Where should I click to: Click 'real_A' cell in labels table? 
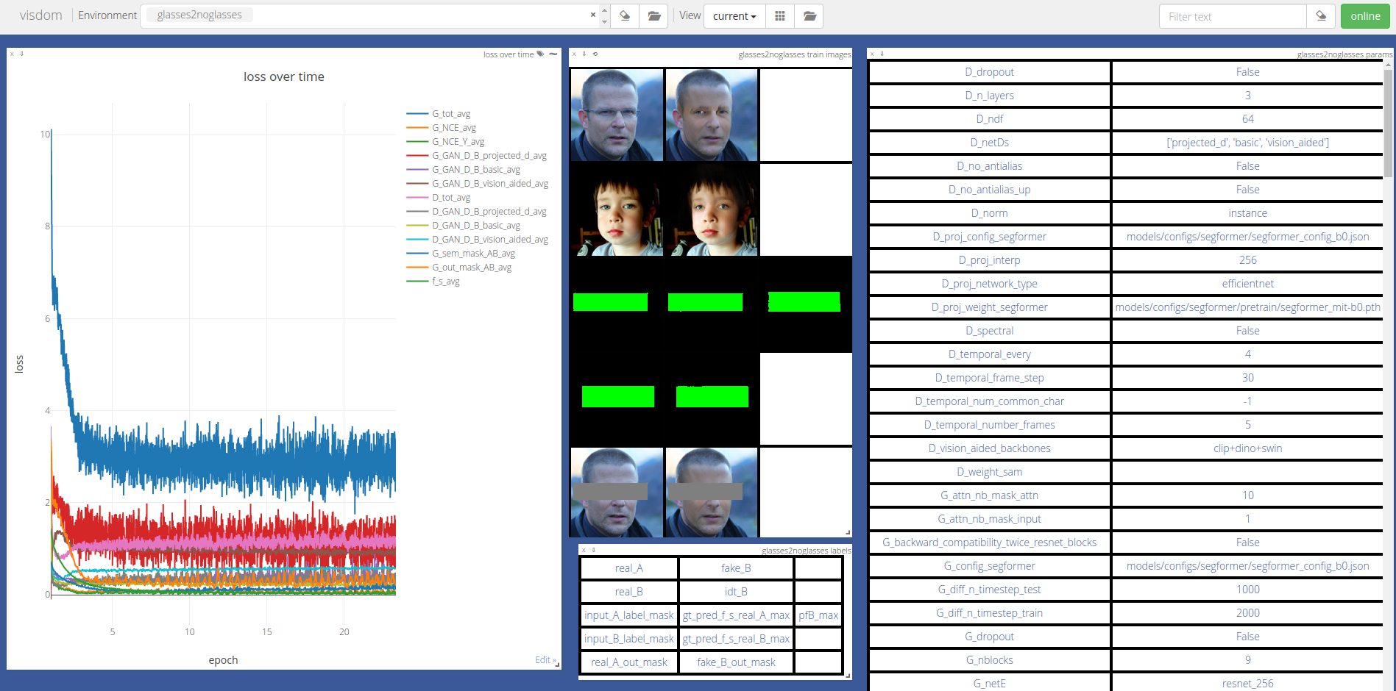click(x=629, y=568)
